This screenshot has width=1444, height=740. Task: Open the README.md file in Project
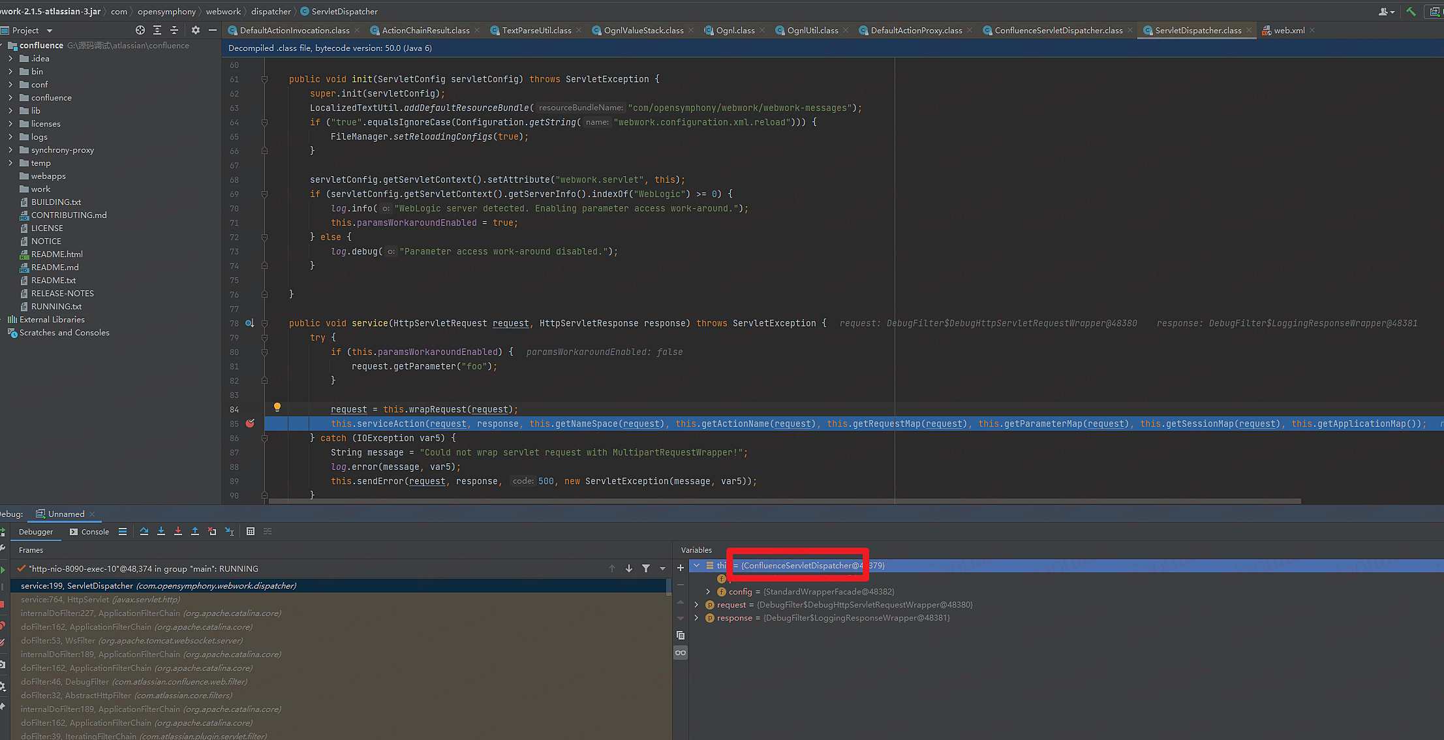point(55,267)
